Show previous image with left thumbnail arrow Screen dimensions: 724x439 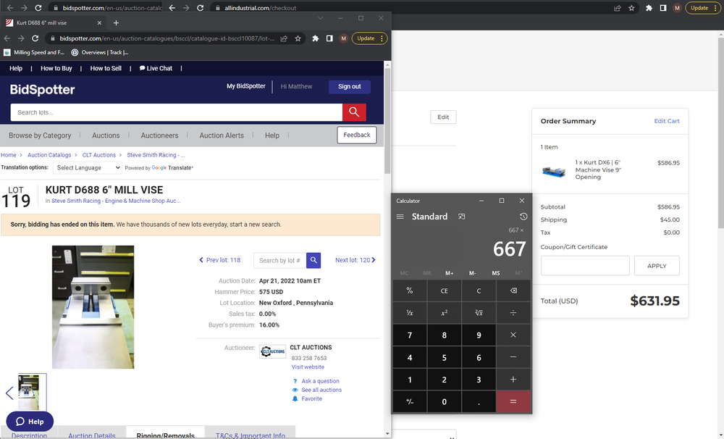[9, 393]
